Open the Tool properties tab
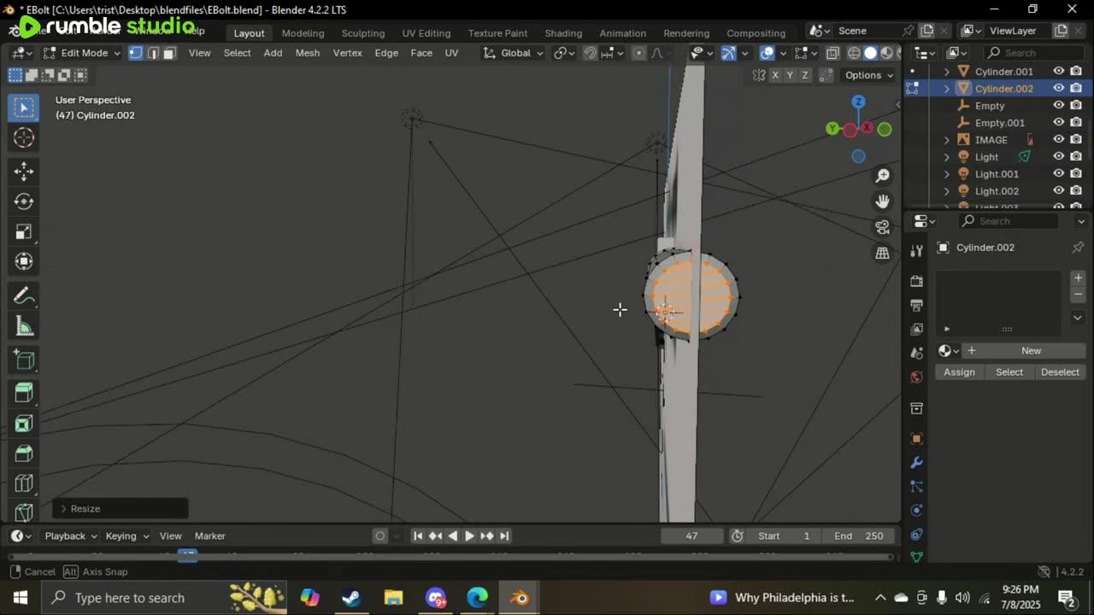 pyautogui.click(x=916, y=250)
